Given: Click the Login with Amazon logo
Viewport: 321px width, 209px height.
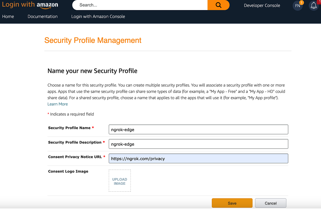Looking at the screenshot, I should click(30, 5).
